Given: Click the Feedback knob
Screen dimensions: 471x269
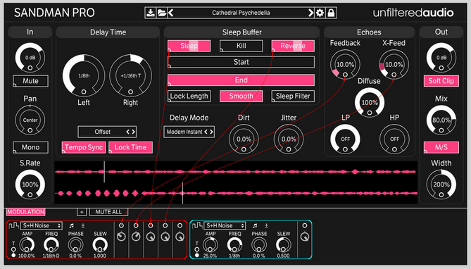Looking at the screenshot, I should coord(345,64).
